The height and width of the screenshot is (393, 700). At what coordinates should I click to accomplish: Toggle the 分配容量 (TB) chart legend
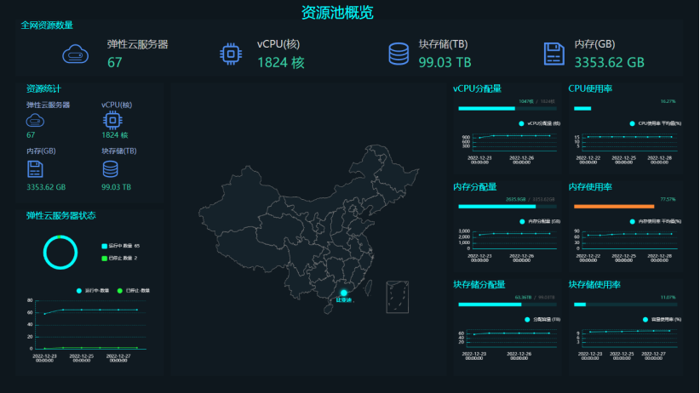(x=542, y=320)
